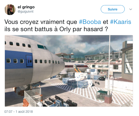
Task: Open the #Booba hashtag link
Action: click(x=90, y=22)
